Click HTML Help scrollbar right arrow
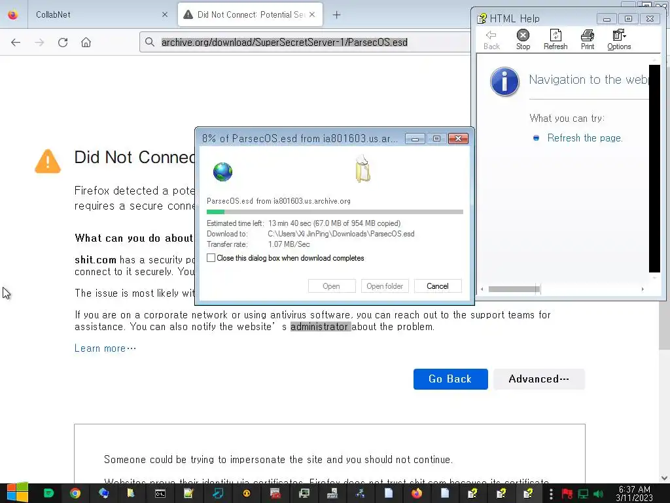This screenshot has width=670, height=503. 643,289
